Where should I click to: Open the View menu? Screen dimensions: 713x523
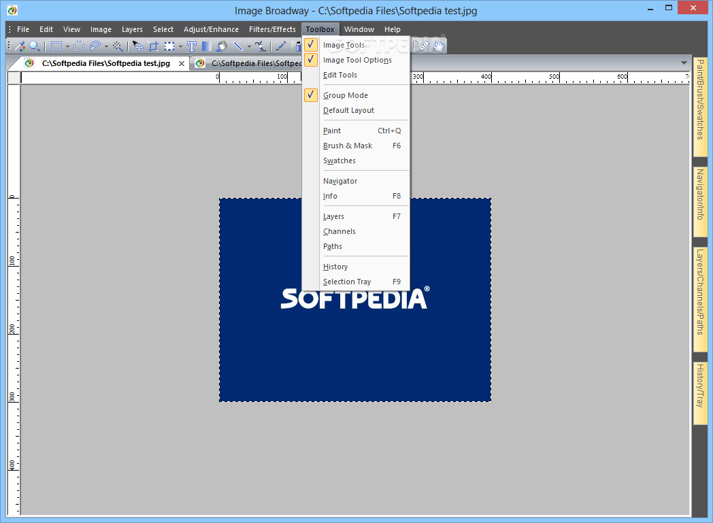click(72, 29)
